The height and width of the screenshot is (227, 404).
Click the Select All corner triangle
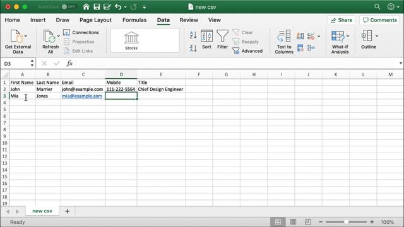pyautogui.click(x=5, y=74)
